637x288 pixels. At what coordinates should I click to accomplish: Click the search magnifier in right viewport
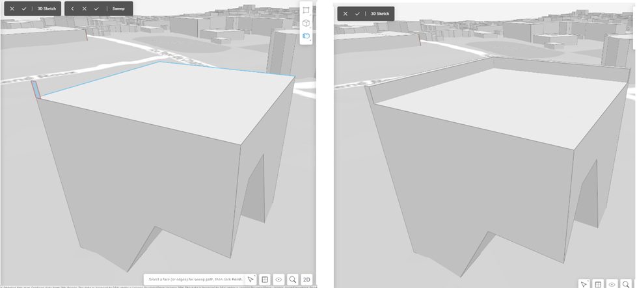point(626,284)
